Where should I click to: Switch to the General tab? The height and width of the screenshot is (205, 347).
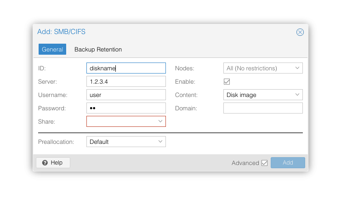coord(52,49)
